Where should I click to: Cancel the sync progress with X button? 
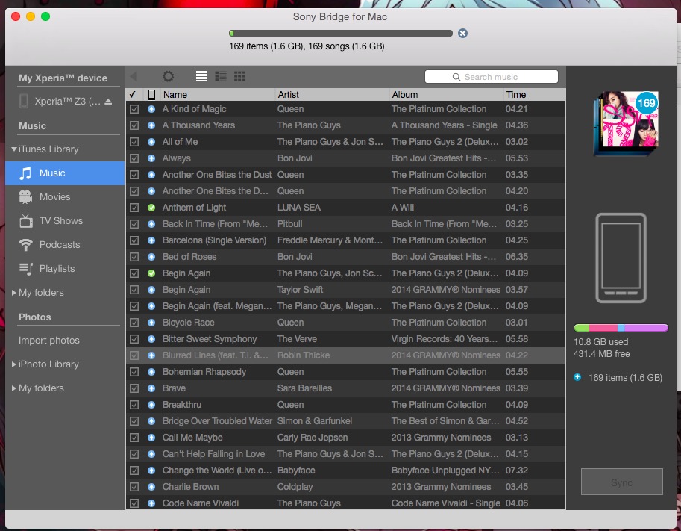point(462,34)
